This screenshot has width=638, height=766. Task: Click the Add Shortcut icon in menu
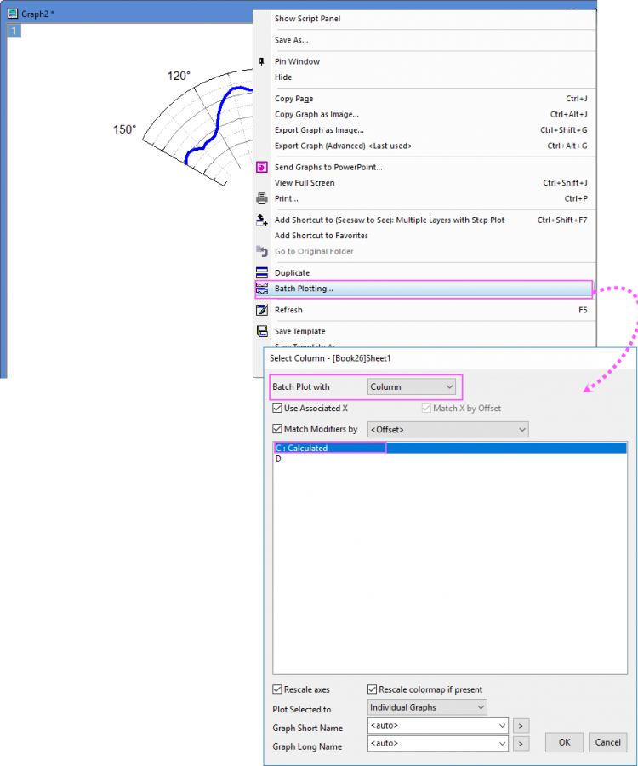(262, 220)
